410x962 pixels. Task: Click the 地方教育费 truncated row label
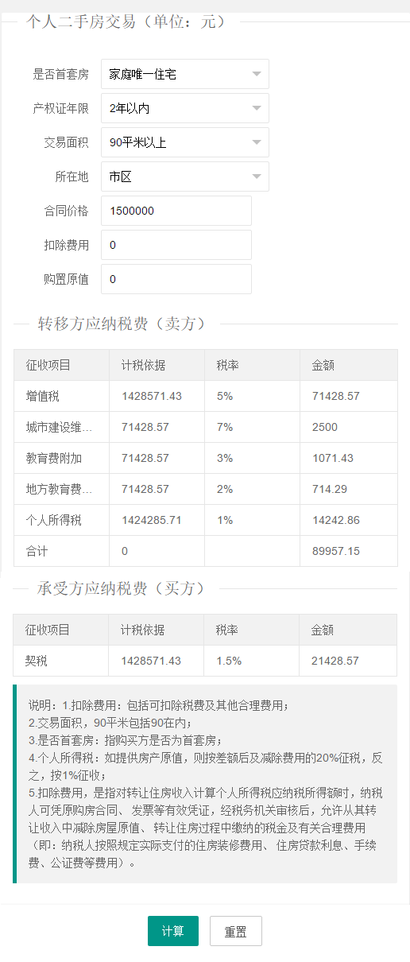tap(59, 489)
